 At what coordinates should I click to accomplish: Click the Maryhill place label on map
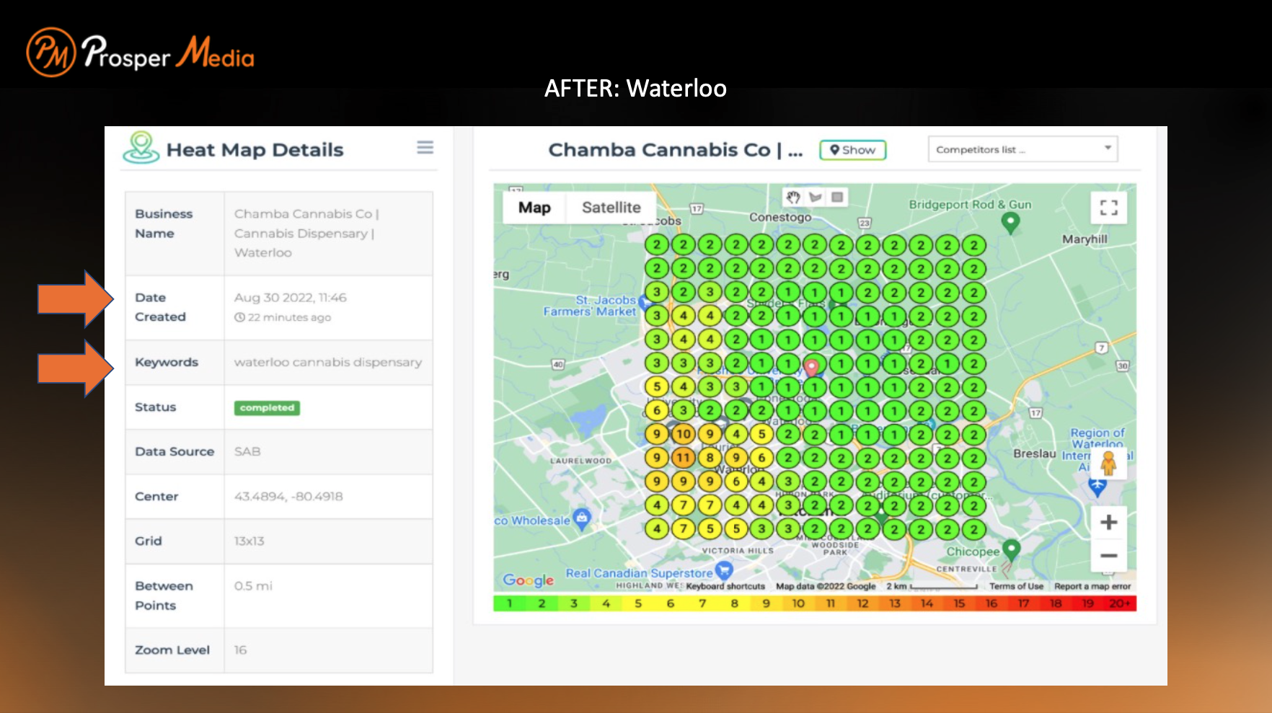tap(1085, 239)
